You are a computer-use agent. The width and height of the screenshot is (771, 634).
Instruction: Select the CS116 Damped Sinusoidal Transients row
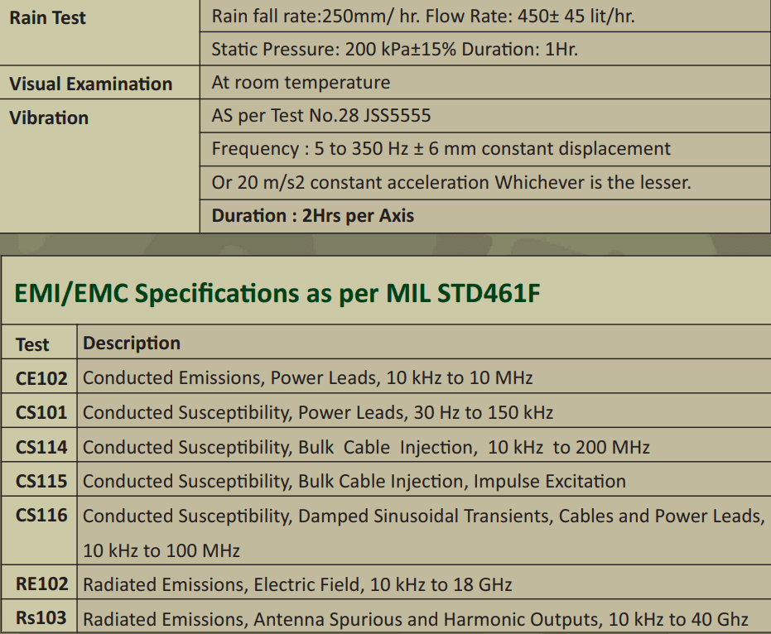[386, 532]
